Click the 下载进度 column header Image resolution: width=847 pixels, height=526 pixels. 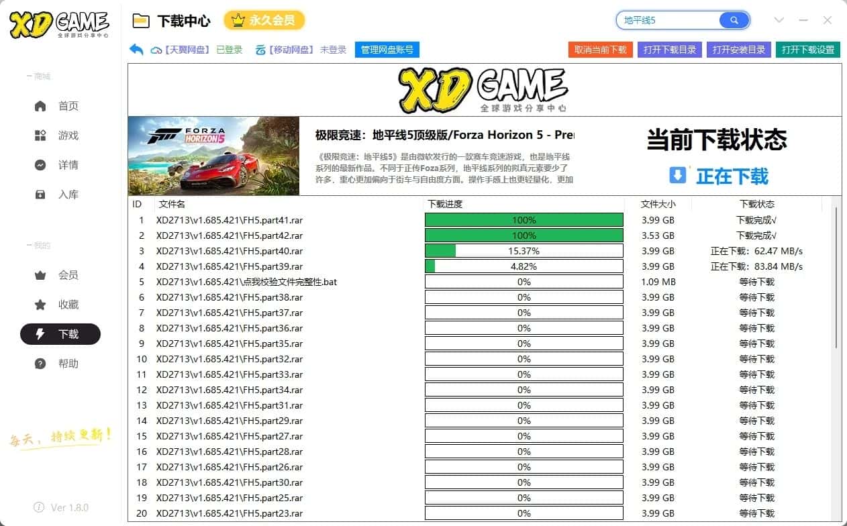(445, 204)
